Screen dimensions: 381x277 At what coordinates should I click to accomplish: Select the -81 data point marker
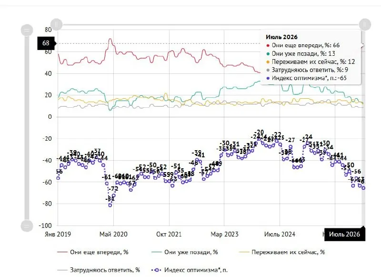click(110, 205)
